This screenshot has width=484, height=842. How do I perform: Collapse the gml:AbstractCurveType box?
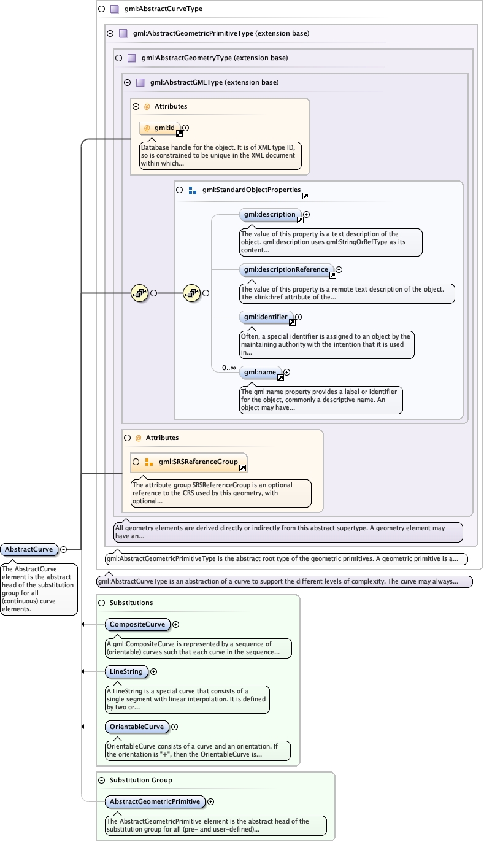pos(101,9)
